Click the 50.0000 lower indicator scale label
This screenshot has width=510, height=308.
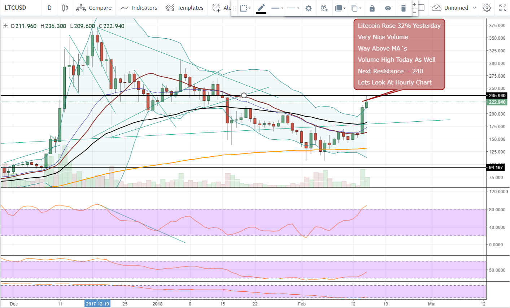(497, 270)
